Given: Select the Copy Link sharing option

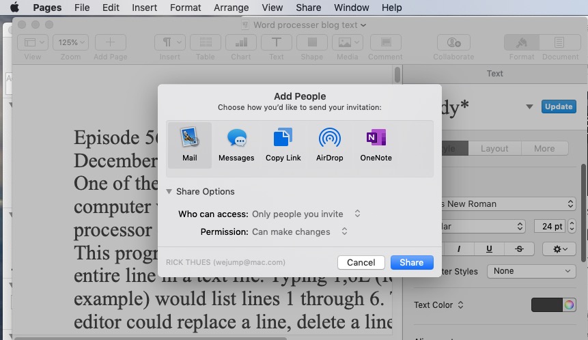Looking at the screenshot, I should tap(283, 145).
